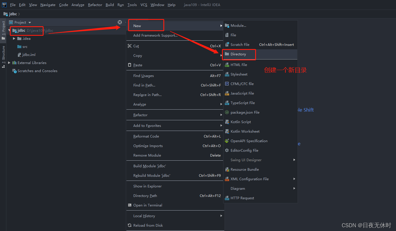This screenshot has width=396, height=231.
Task: Click the HTTP Request API icon
Action: 227,198
